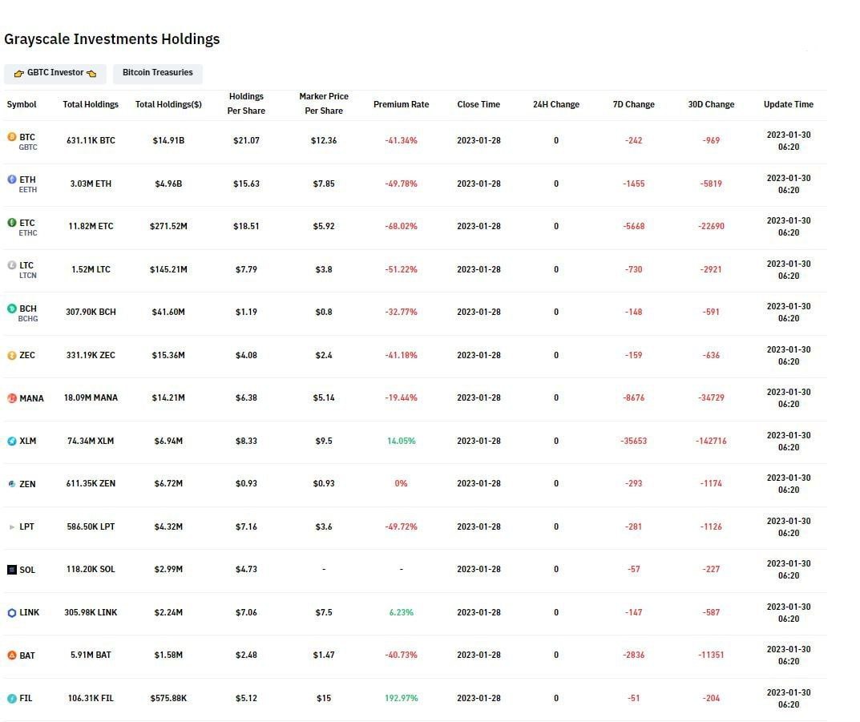This screenshot has width=860, height=722.
Task: Click the Horizen icon beside ZEN
Action: click(11, 484)
